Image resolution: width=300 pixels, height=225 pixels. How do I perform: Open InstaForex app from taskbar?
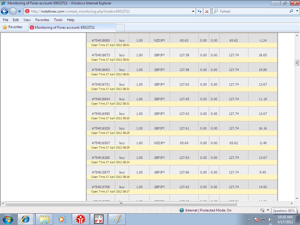(80, 219)
